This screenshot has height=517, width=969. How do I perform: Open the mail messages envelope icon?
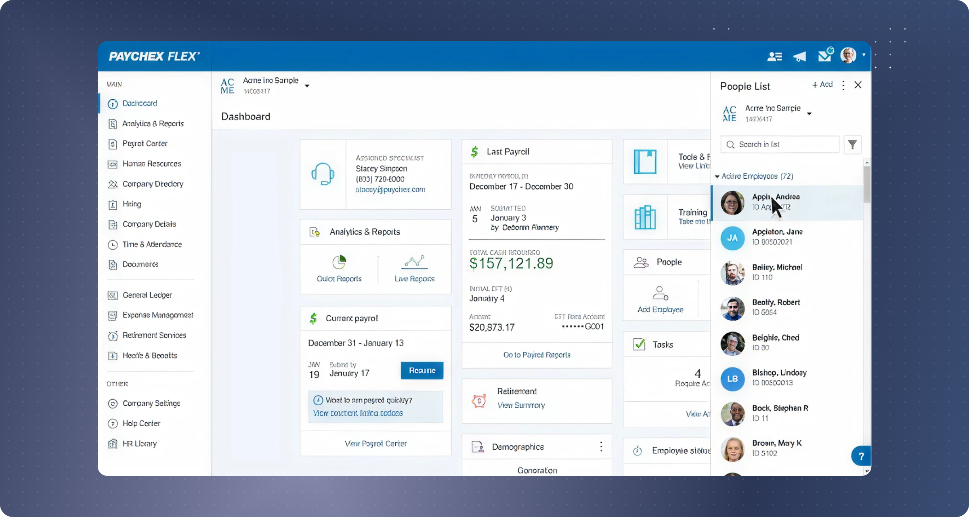(824, 56)
